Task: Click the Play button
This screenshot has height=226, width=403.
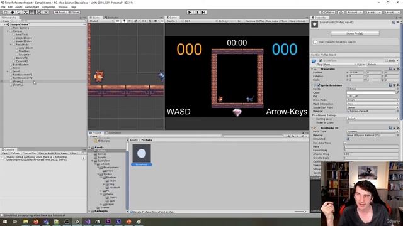Action: (190, 13)
